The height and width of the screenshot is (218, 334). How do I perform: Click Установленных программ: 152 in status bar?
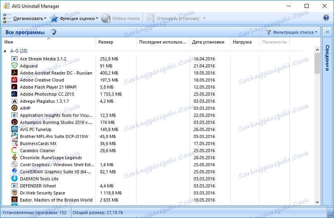pyautogui.click(x=34, y=213)
